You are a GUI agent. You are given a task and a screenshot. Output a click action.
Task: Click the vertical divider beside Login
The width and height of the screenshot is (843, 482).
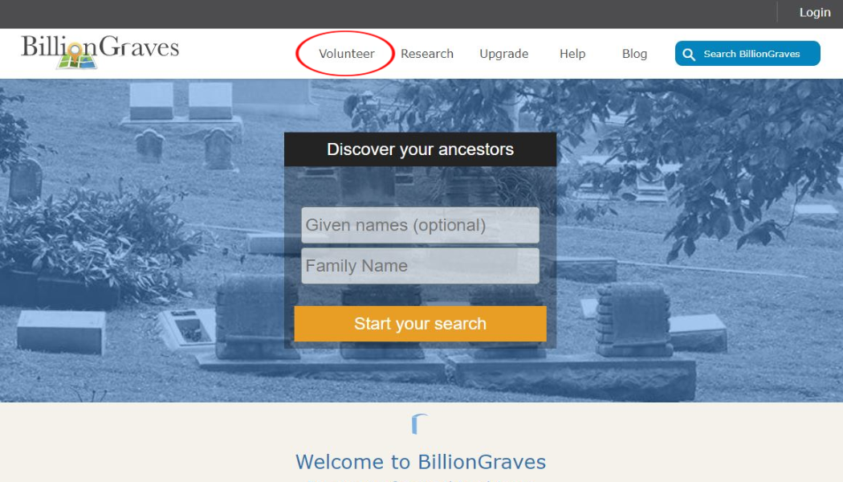[x=777, y=12]
